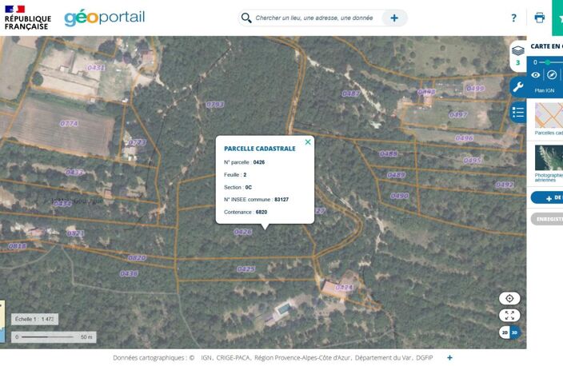Screen dimensions: 563x366
Task: Open help via the question mark icon
Action: pos(513,18)
